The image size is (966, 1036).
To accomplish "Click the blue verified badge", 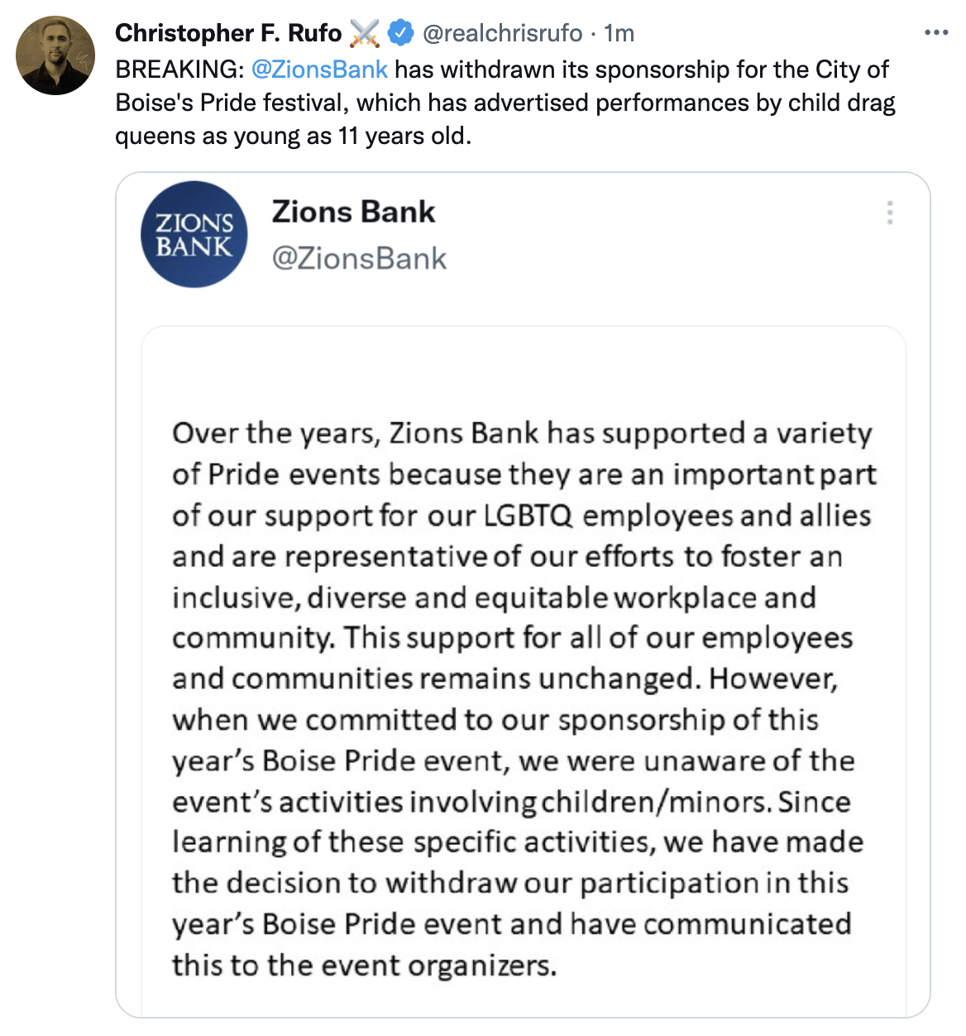I will (401, 33).
